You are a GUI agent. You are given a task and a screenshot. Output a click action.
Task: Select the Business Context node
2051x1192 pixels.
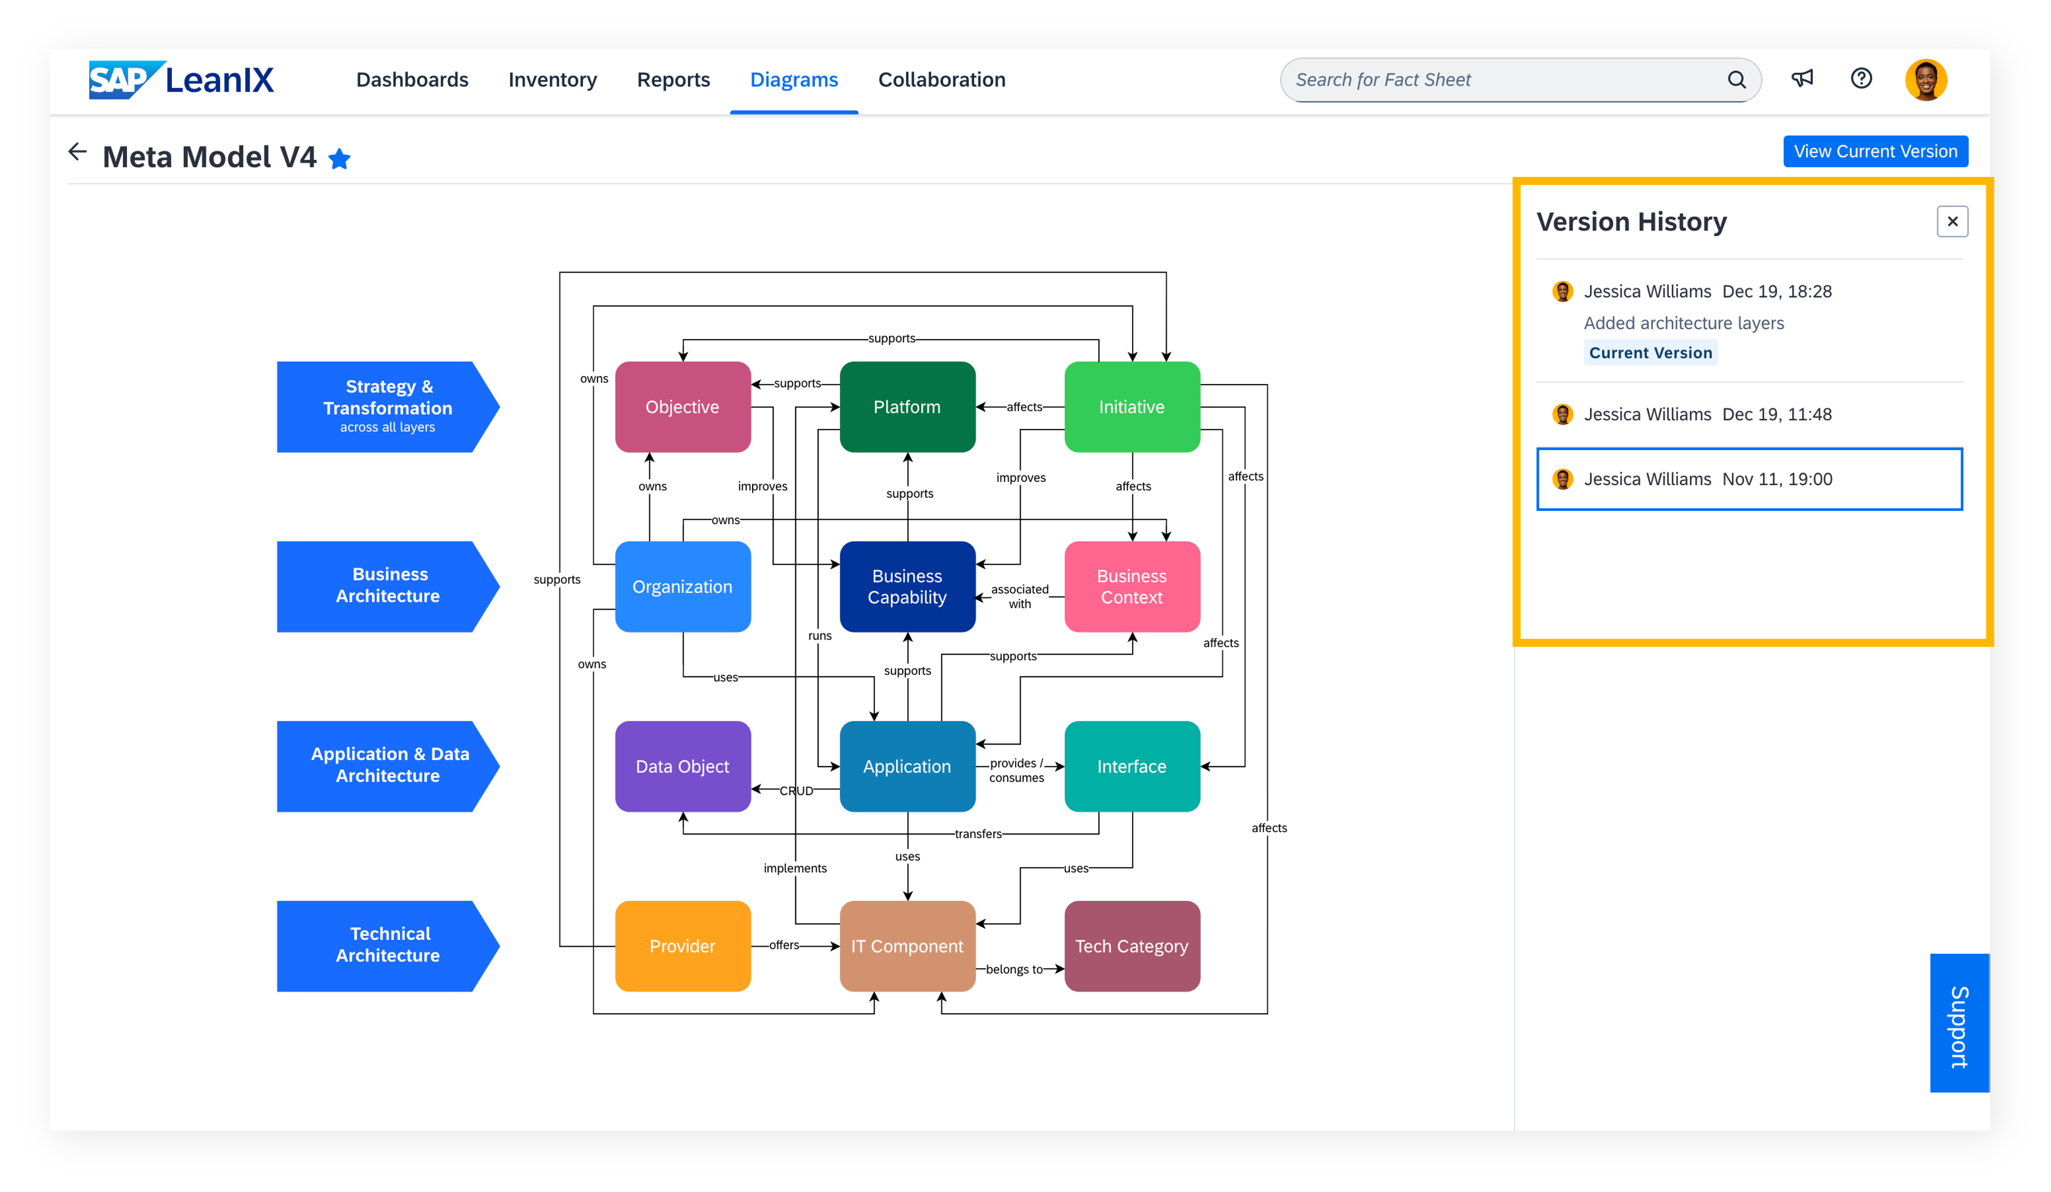(1131, 586)
